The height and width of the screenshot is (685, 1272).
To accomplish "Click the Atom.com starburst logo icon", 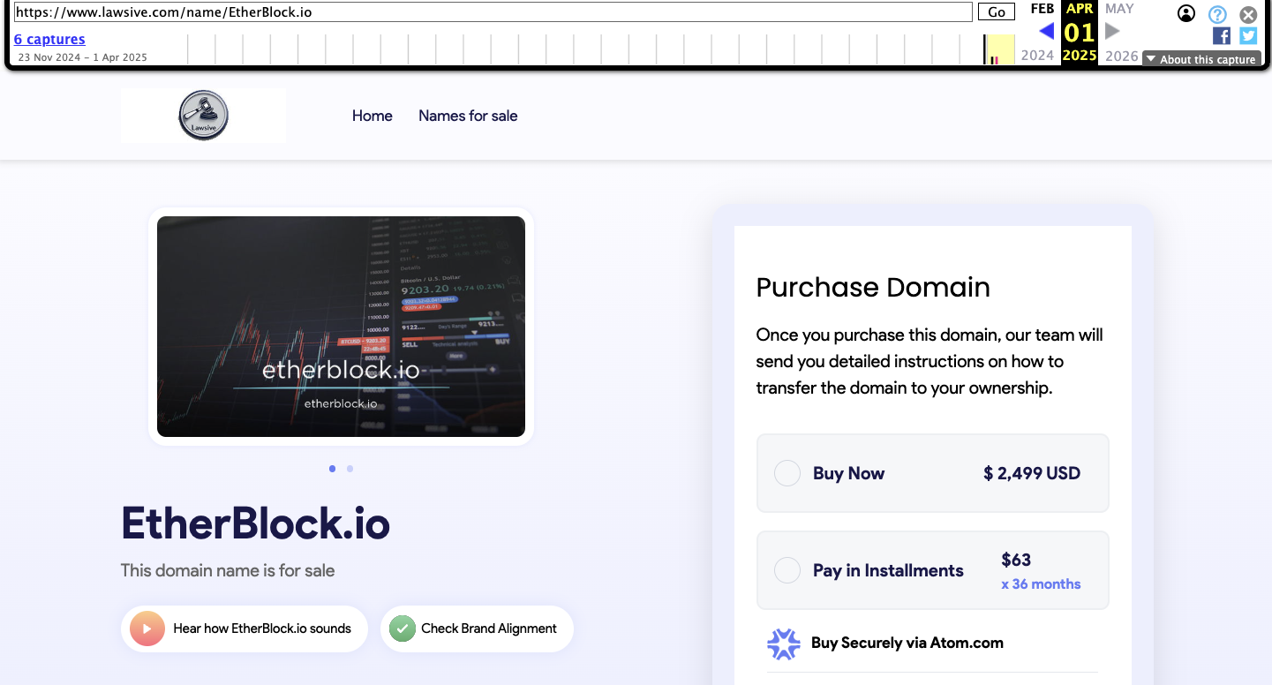I will pos(783,644).
